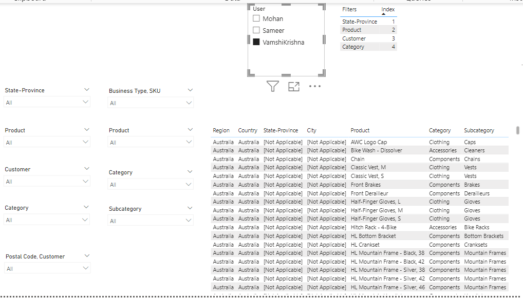Image resolution: width=523 pixels, height=299 pixels.
Task: Select Customer row in Filters table
Action: [368, 38]
